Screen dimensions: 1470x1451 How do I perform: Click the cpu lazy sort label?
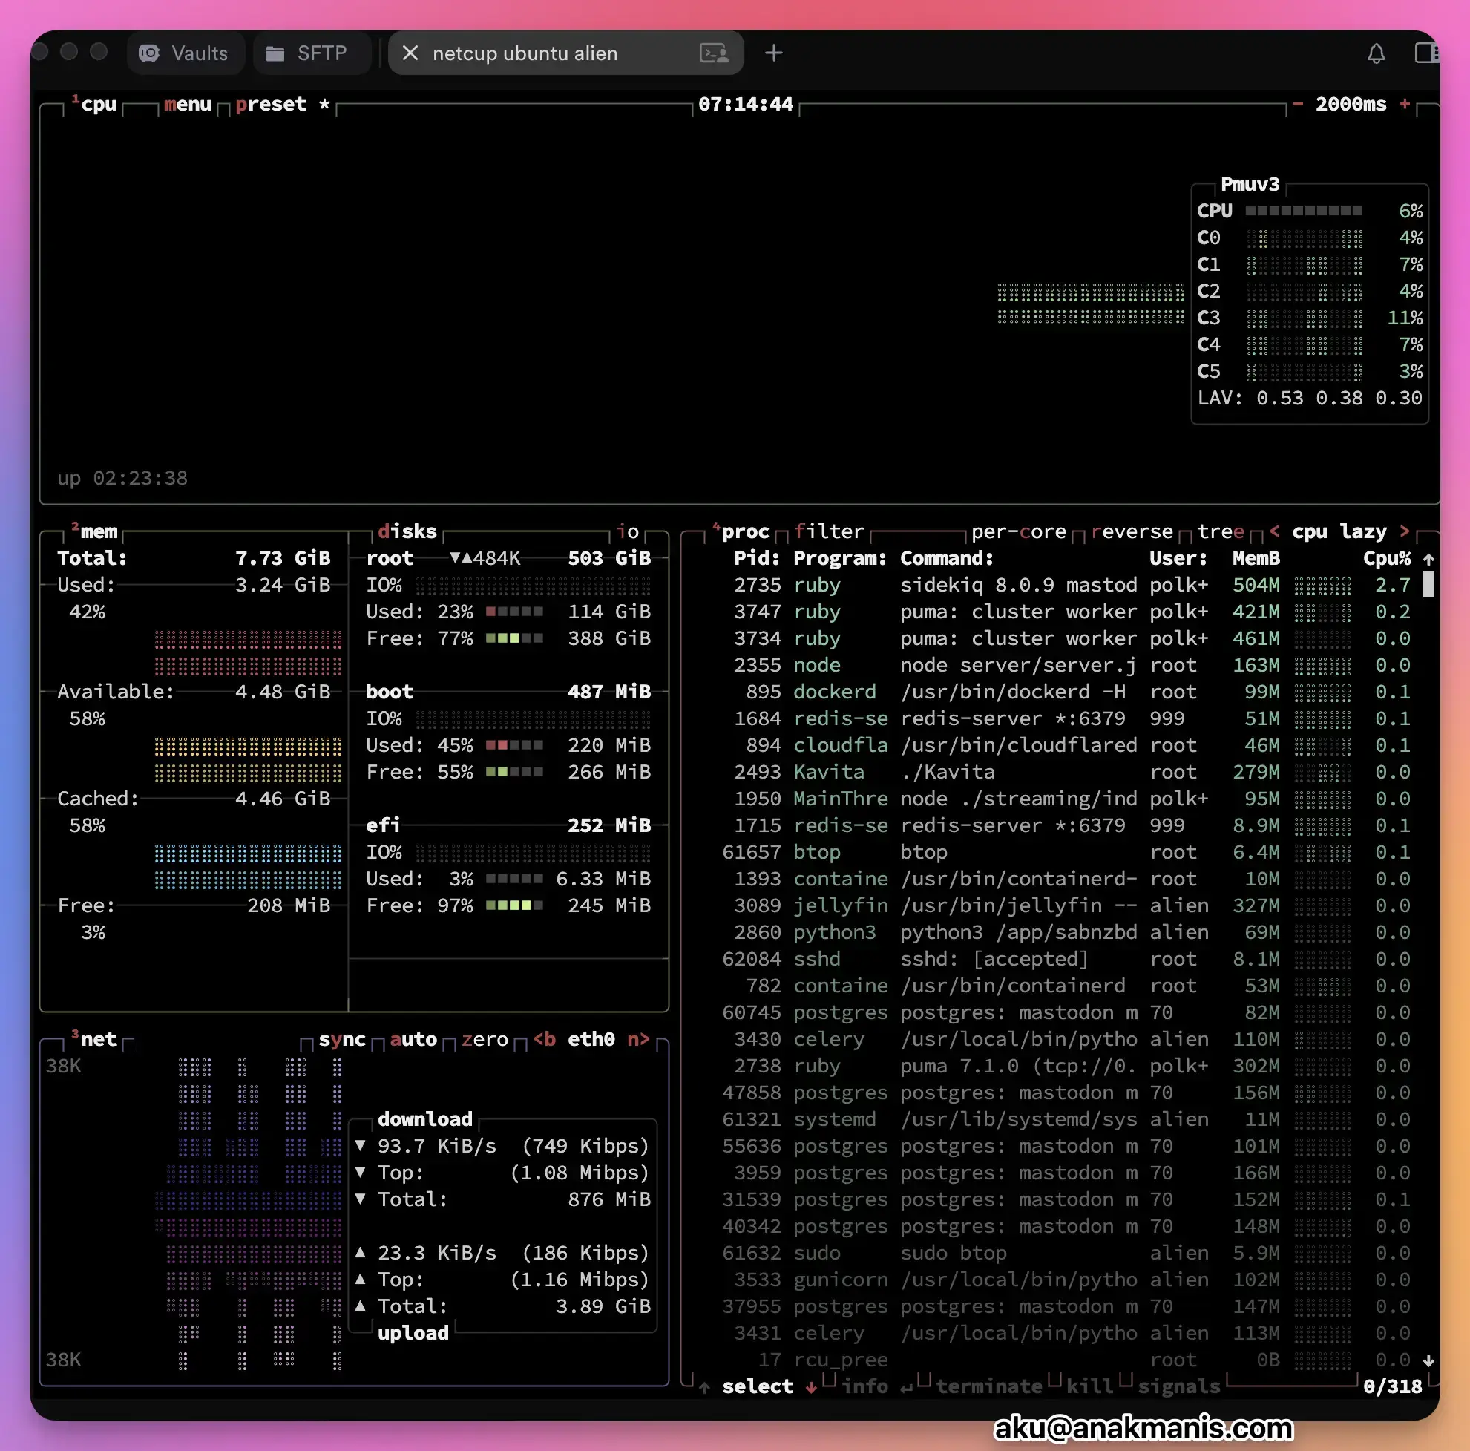pos(1339,531)
